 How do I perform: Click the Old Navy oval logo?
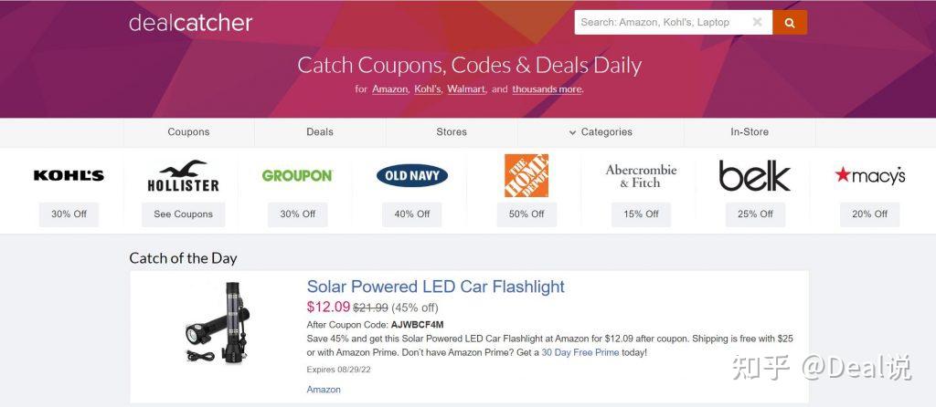tap(411, 175)
